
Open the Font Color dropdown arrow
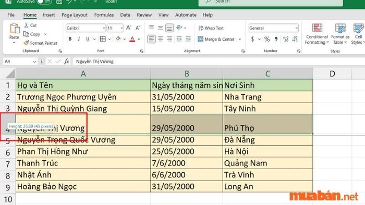point(139,39)
